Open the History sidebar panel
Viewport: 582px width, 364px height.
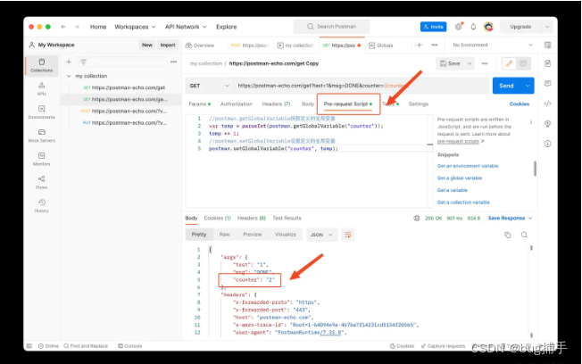[42, 206]
